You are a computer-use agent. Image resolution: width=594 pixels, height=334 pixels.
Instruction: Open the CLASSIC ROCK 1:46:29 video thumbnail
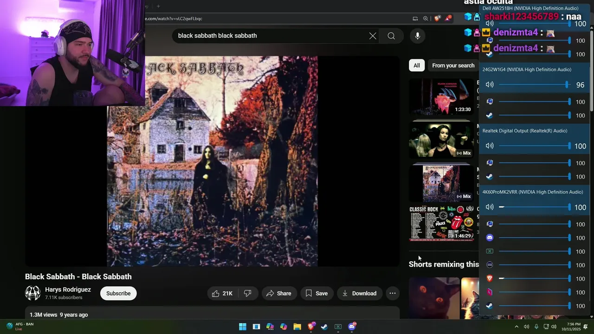coord(441,223)
